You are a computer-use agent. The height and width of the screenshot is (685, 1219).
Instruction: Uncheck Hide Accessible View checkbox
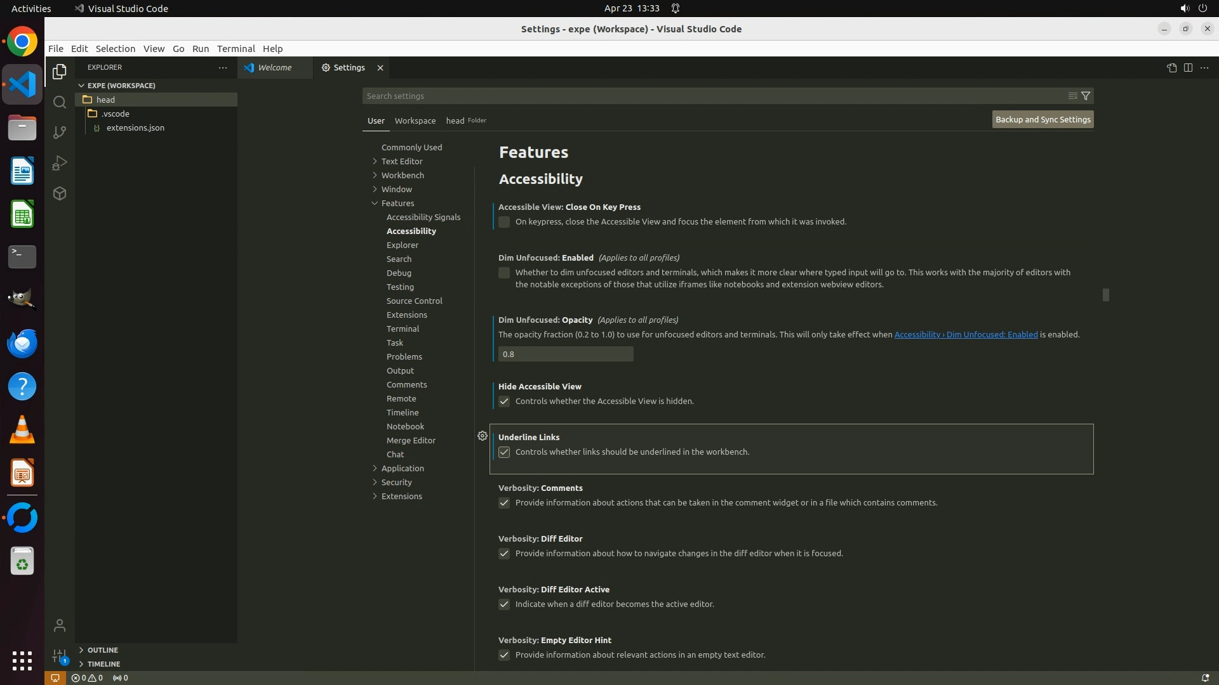[x=504, y=401]
